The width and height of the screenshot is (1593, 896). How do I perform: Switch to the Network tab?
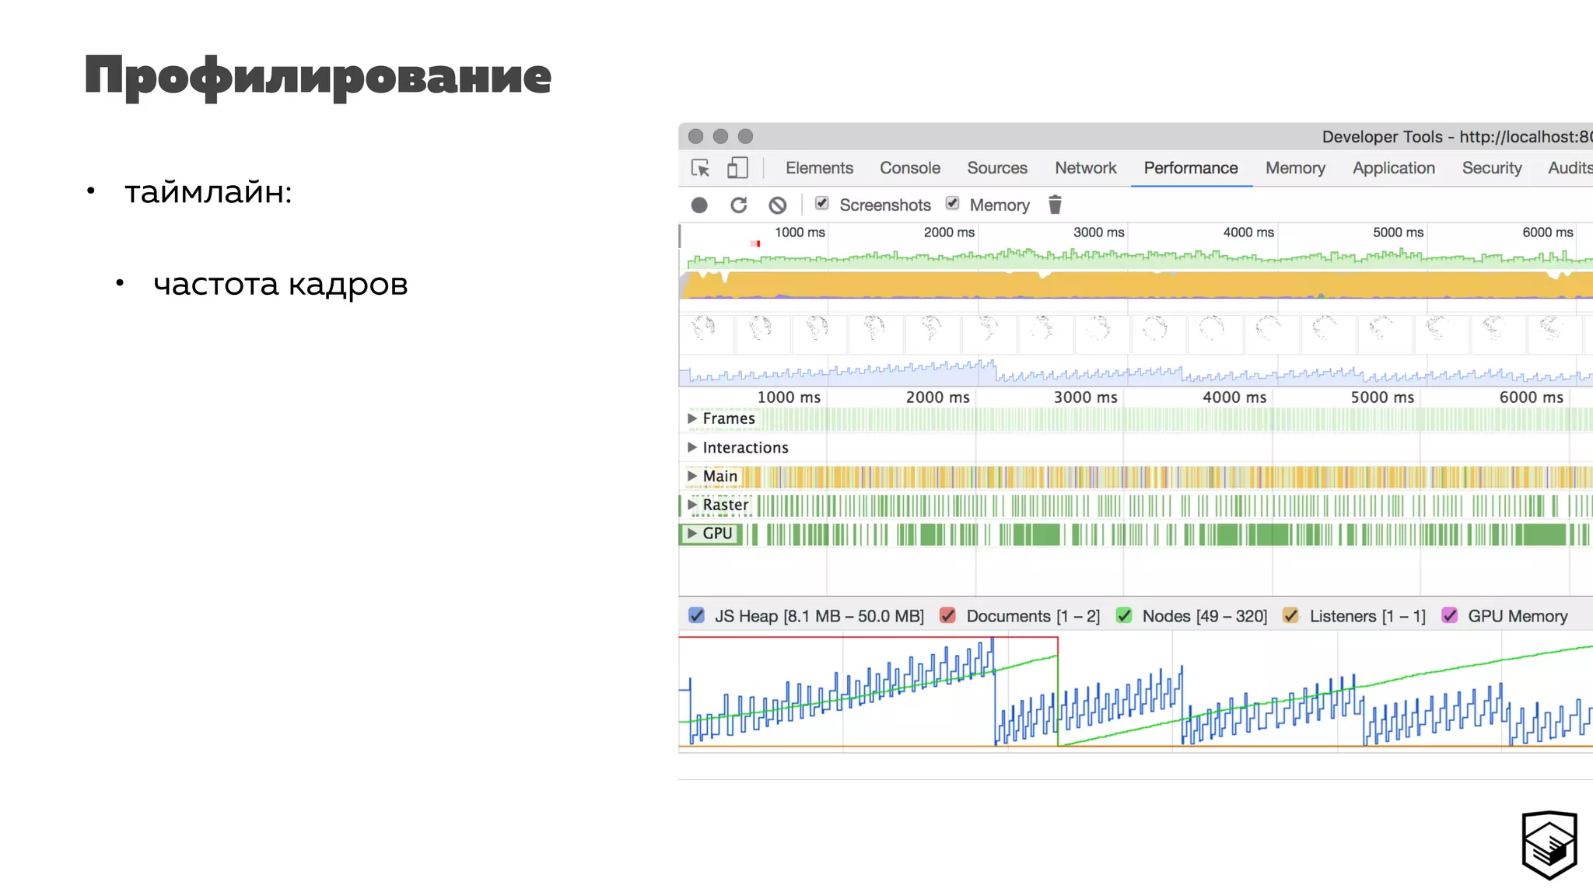[1085, 168]
